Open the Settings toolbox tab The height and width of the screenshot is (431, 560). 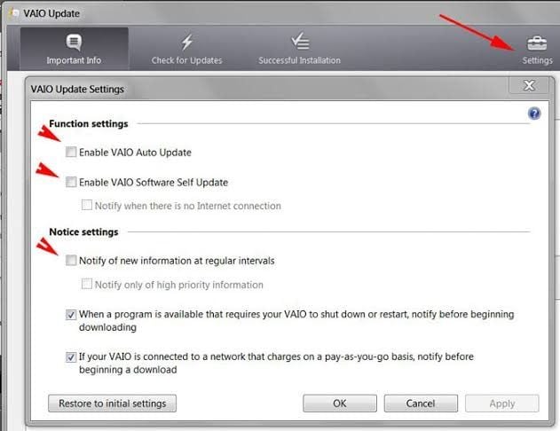tap(537, 50)
